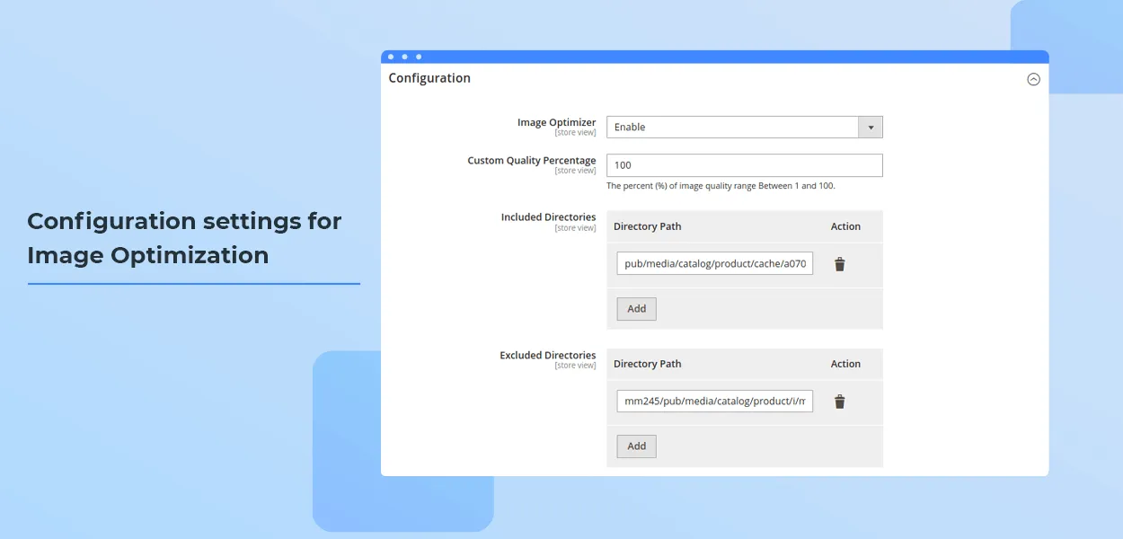Viewport: 1123px width, 539px height.
Task: Focus the Custom Quality Percentage field
Action: pyautogui.click(x=744, y=165)
